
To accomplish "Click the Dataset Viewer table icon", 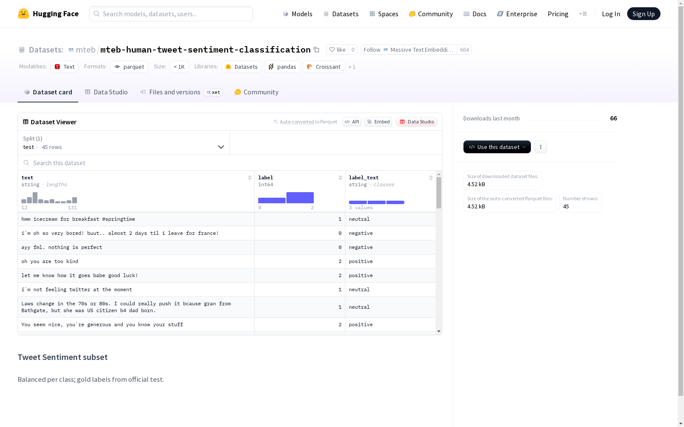I will pos(26,122).
